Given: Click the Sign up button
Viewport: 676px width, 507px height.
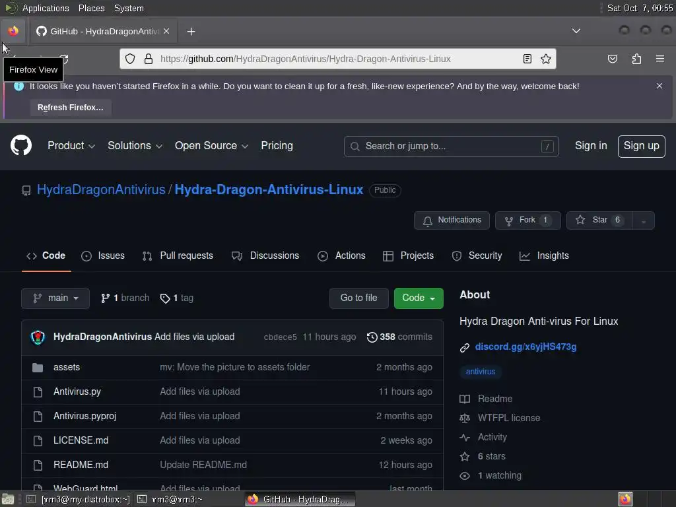Looking at the screenshot, I should [x=641, y=146].
